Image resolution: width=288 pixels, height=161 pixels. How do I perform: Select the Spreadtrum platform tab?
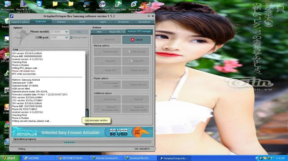coord(144,22)
